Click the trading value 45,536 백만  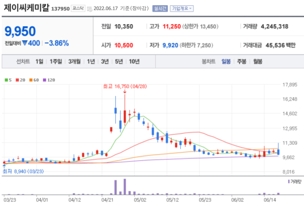click(x=280, y=45)
